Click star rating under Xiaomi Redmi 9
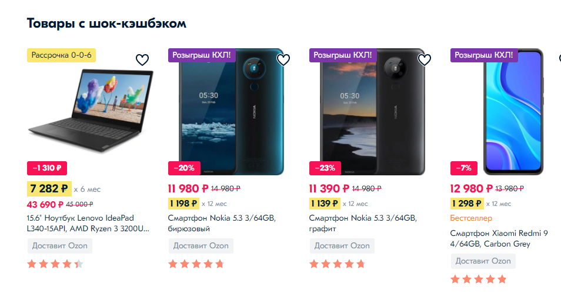The image size is (561, 293). click(x=479, y=279)
